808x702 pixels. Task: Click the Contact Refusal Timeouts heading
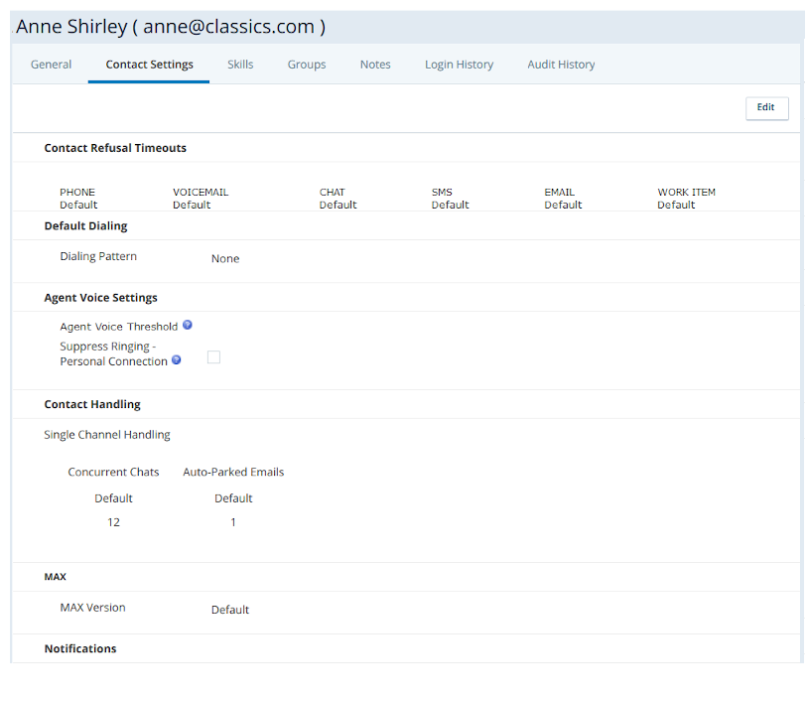coord(115,148)
